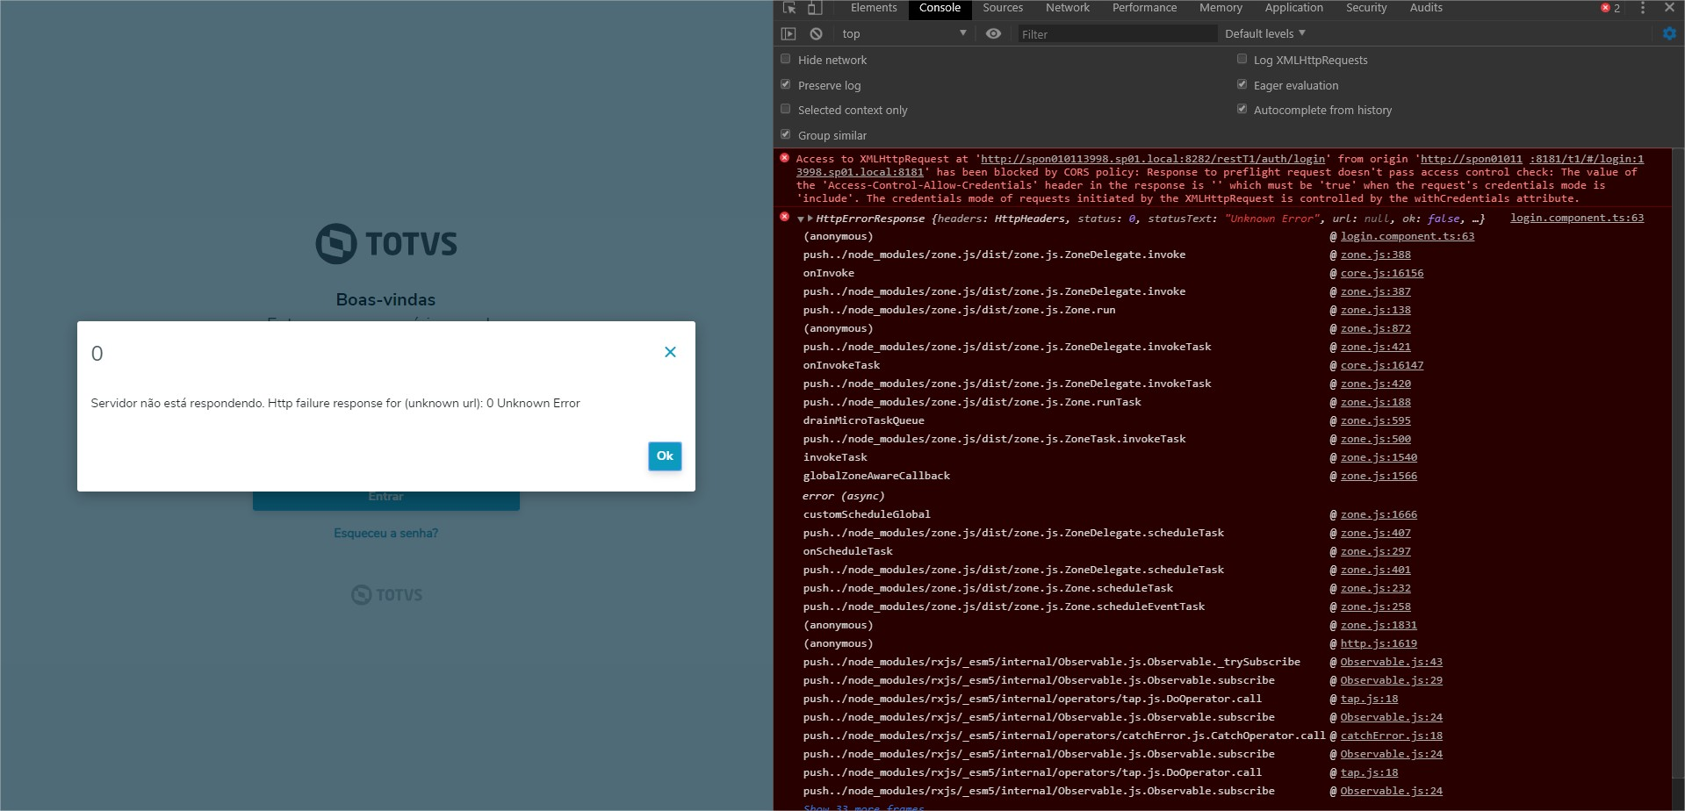The image size is (1685, 811).
Task: Open the Observable.js:43 source link
Action: coord(1392,662)
